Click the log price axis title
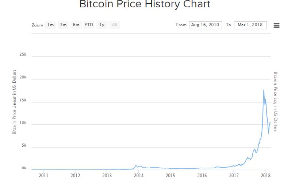 tap(276, 101)
